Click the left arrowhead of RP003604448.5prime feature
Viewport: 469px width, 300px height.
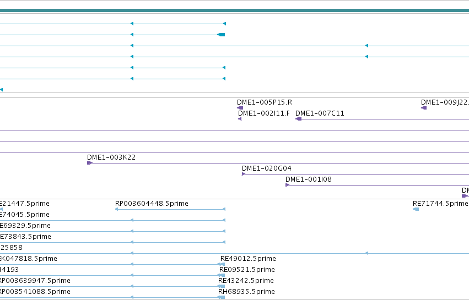coord(117,209)
